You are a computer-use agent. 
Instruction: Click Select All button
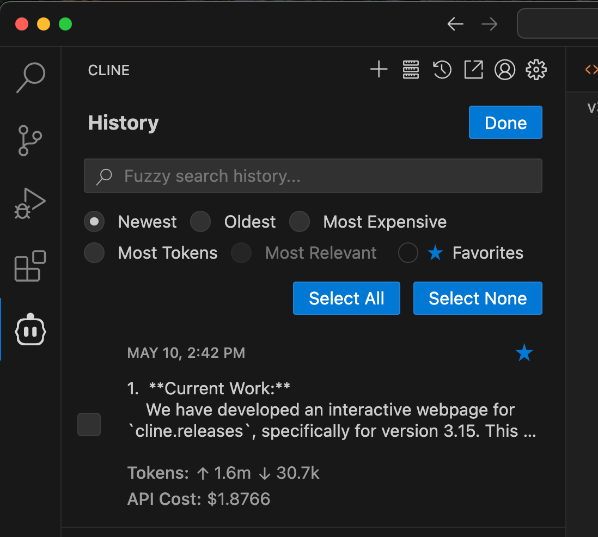click(346, 298)
